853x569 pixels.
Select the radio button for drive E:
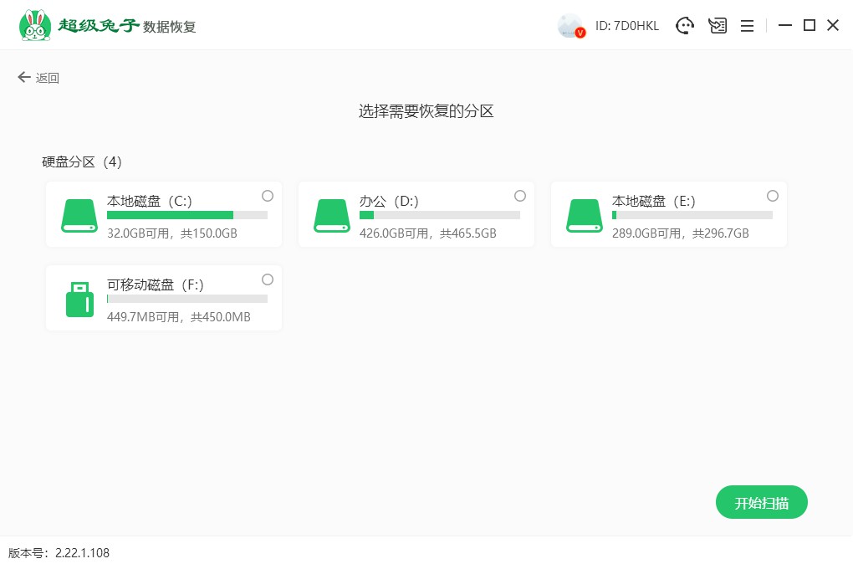(x=773, y=196)
